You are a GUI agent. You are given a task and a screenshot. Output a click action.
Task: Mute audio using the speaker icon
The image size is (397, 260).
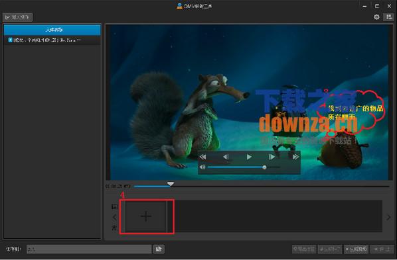[x=202, y=167]
